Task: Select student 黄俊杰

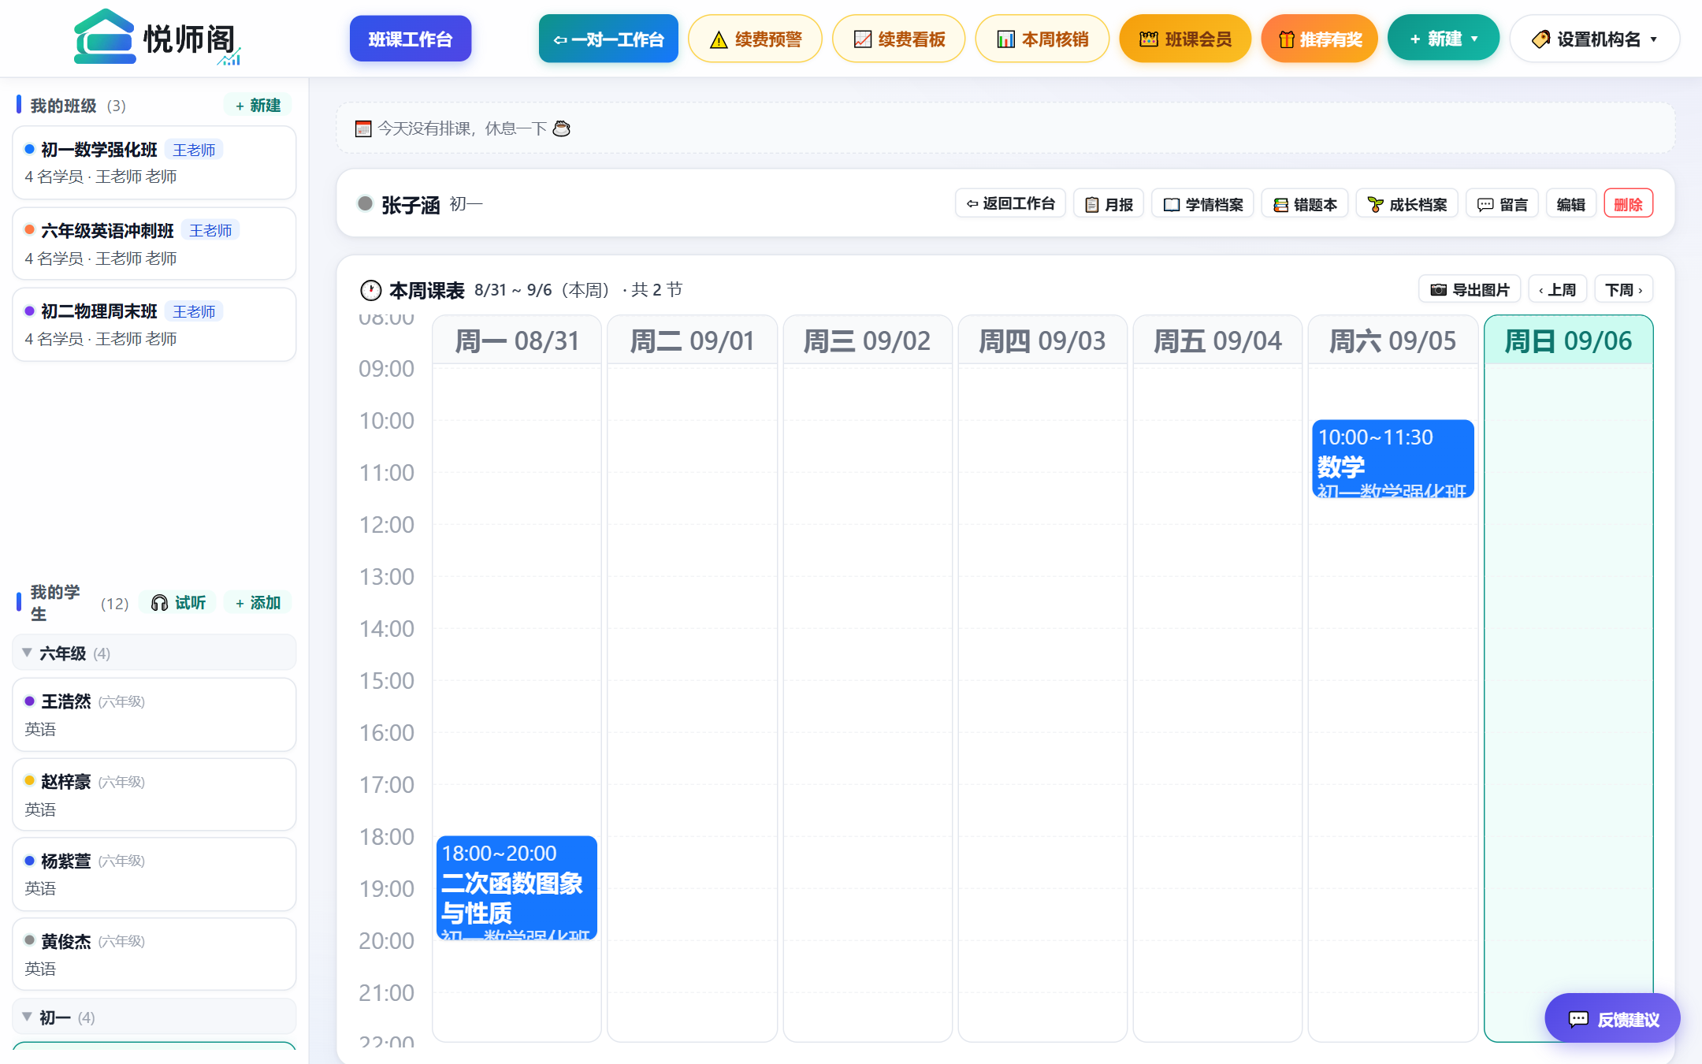Action: 154,954
